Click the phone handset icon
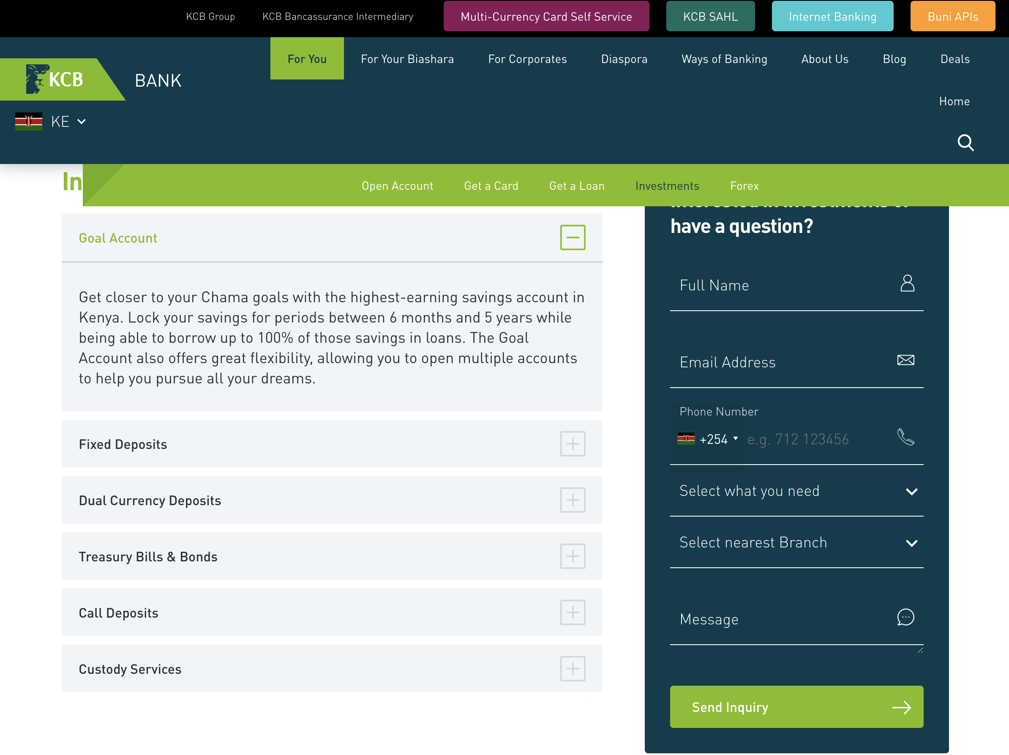The height and width of the screenshot is (755, 1009). coord(905,437)
